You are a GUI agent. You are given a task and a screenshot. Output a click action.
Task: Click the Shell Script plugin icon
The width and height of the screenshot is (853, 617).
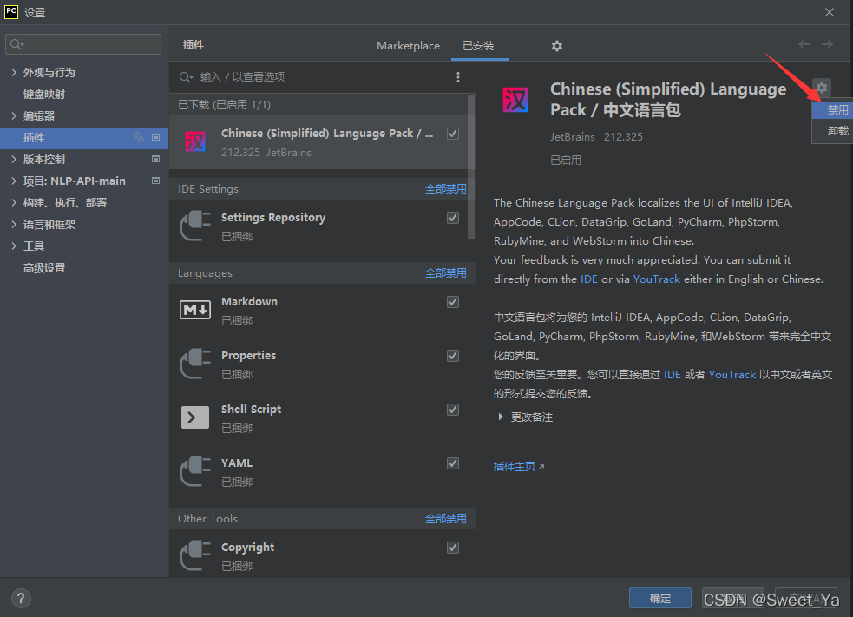pyautogui.click(x=194, y=417)
